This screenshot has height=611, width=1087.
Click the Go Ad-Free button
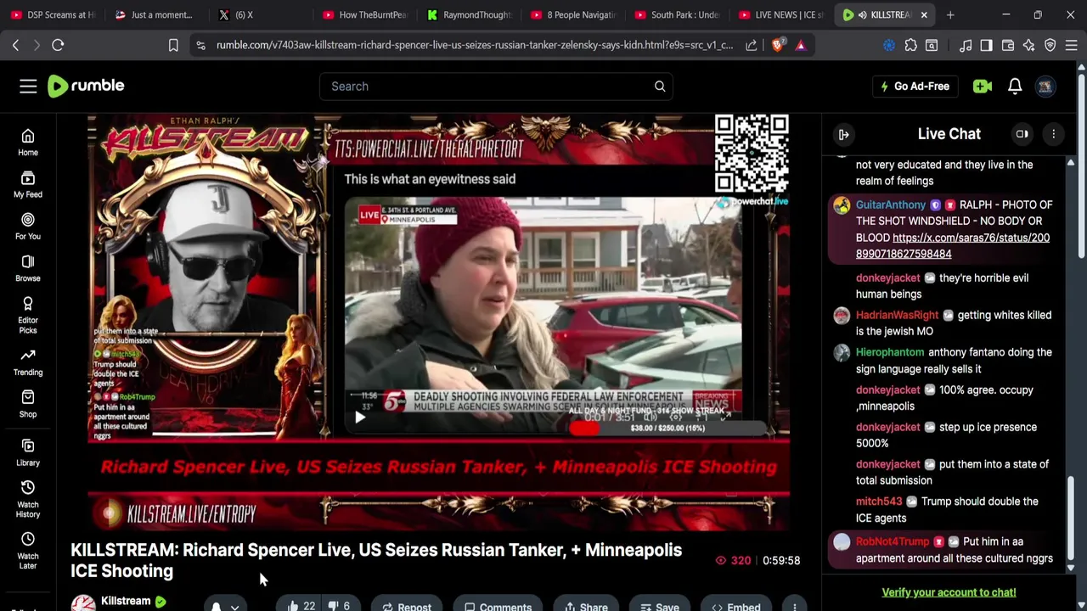click(x=915, y=86)
